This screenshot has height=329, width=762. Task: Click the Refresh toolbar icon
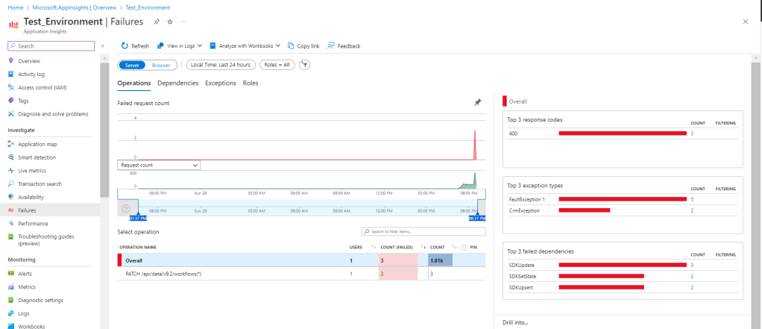coord(125,46)
